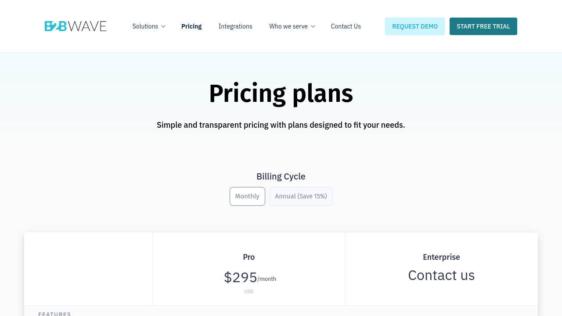This screenshot has width=562, height=316.
Task: Click the Pricing plans heading
Action: pyautogui.click(x=281, y=93)
